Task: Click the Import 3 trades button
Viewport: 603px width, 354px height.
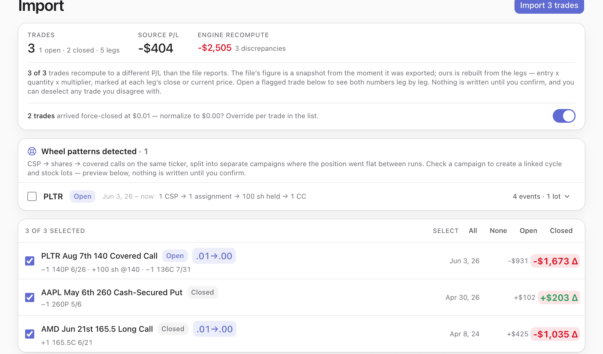Action: point(549,6)
